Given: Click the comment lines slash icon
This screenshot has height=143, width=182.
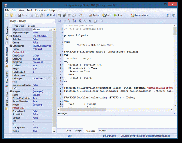Looking at the screenshot, I should [x=64, y=21].
